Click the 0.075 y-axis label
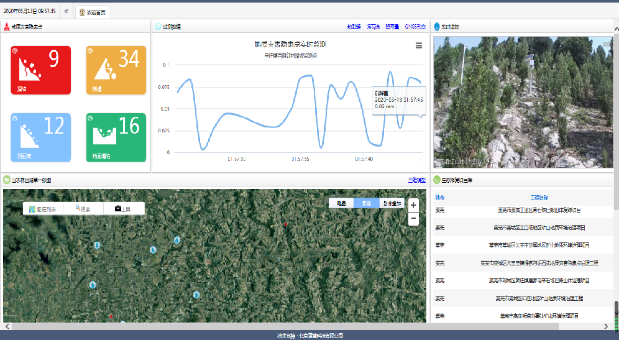This screenshot has height=340, width=619. coord(163,87)
